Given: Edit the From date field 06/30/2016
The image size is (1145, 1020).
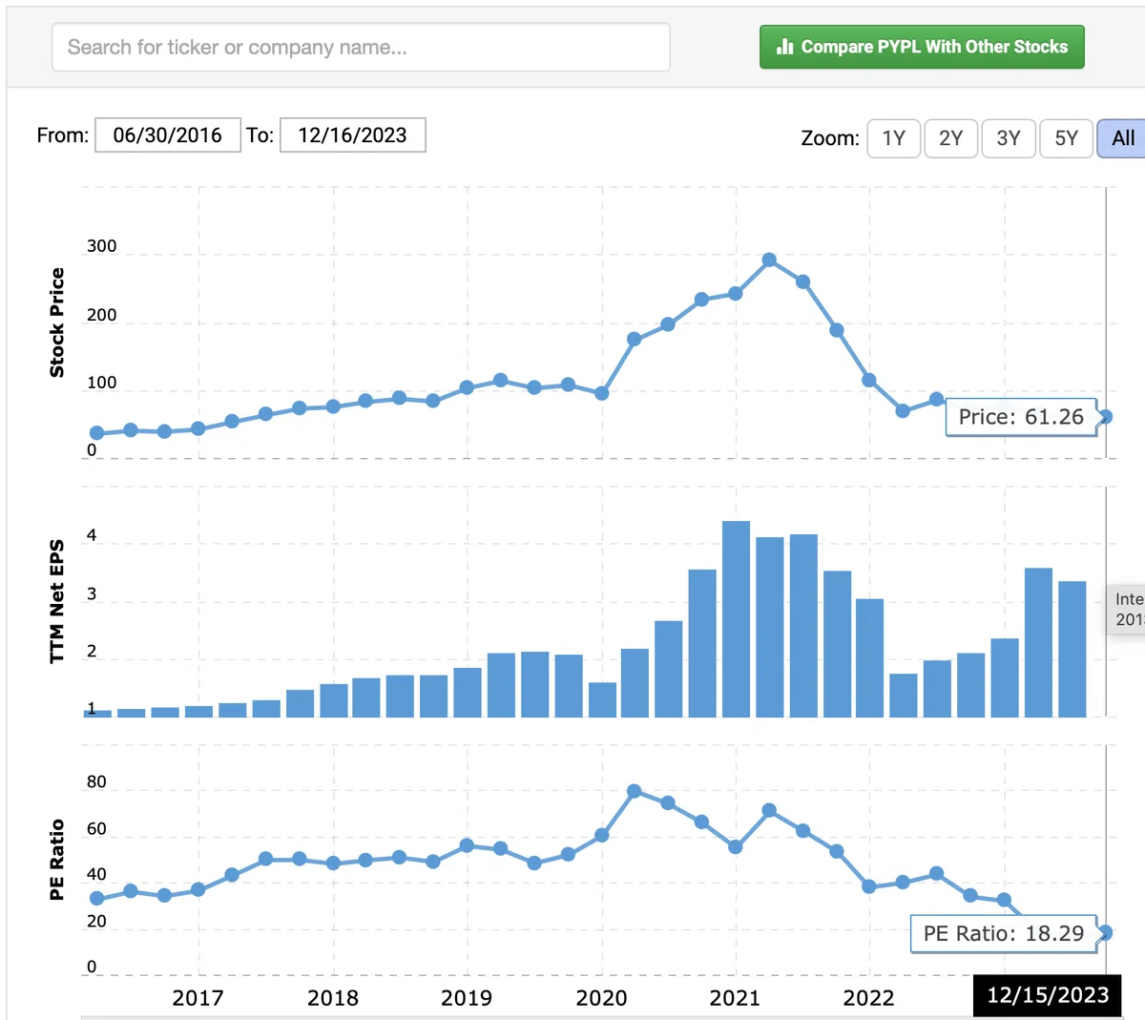Looking at the screenshot, I should point(168,135).
